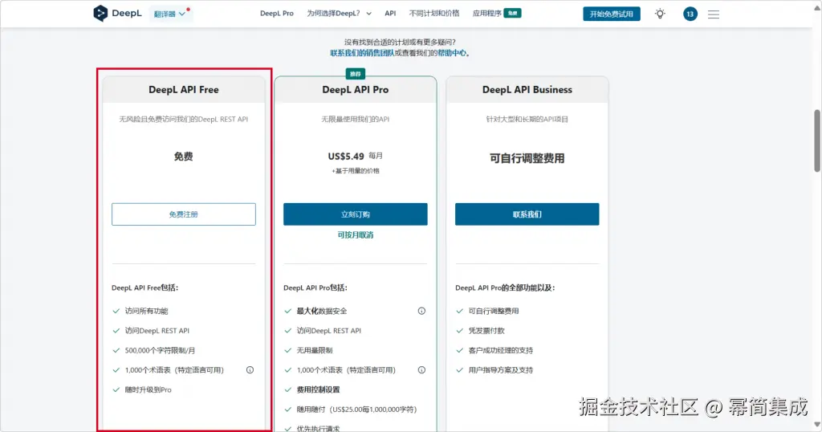Click 无限量使用我们的API description
Viewport: 822px width, 432px height.
coord(356,119)
